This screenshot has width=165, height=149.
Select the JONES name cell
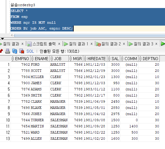tap(40, 114)
